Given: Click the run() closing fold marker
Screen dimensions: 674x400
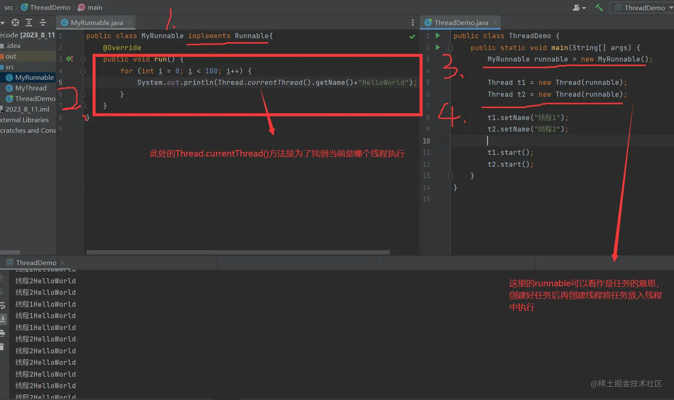Looking at the screenshot, I should click(x=83, y=106).
